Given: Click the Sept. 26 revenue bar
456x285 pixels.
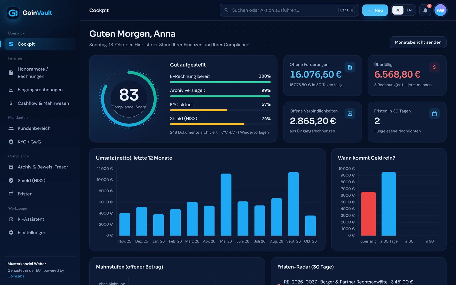Looking at the screenshot, I should pyautogui.click(x=294, y=204).
